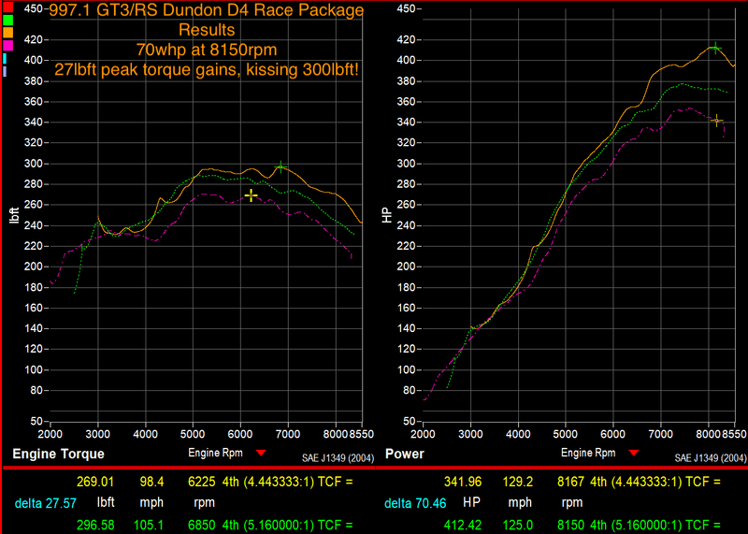Toggle the magenta run legend box
This screenshot has width=748, height=534.
(x=7, y=45)
